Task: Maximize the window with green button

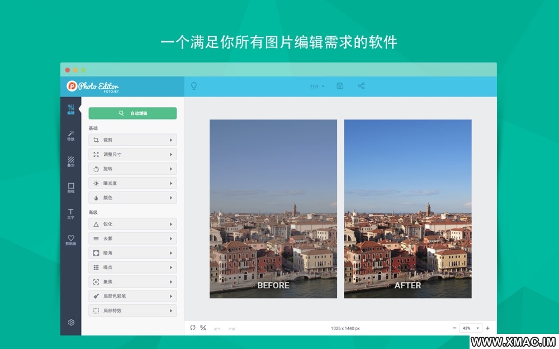Action: coord(83,70)
